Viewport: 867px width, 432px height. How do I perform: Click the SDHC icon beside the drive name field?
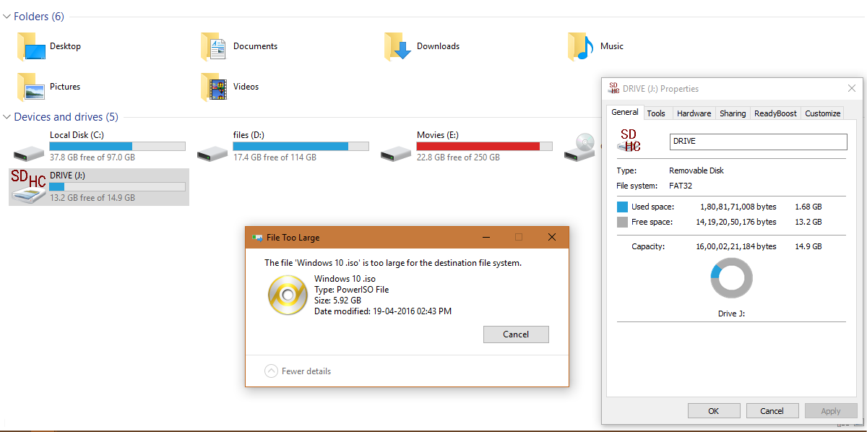[629, 141]
